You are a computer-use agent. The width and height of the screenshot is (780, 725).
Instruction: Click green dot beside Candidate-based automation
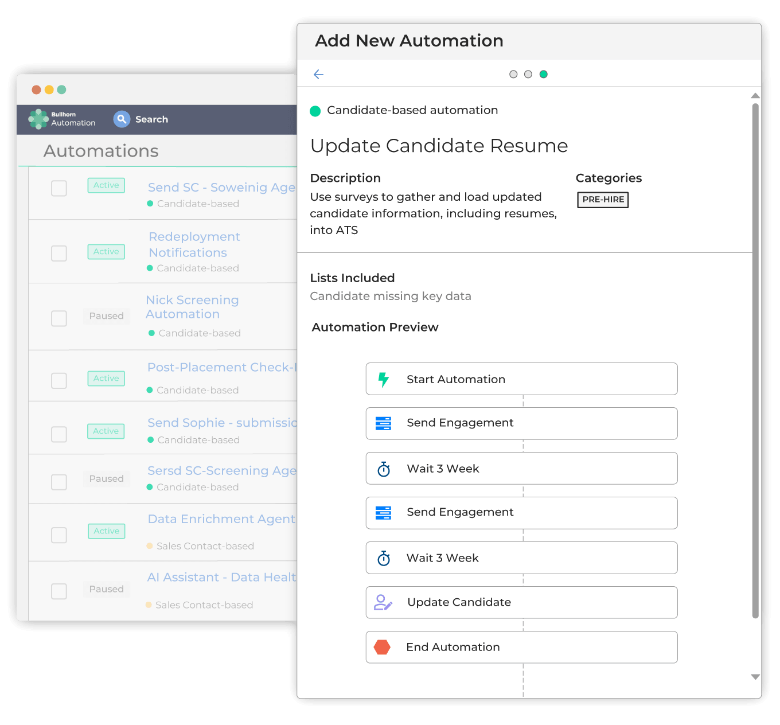(x=315, y=111)
